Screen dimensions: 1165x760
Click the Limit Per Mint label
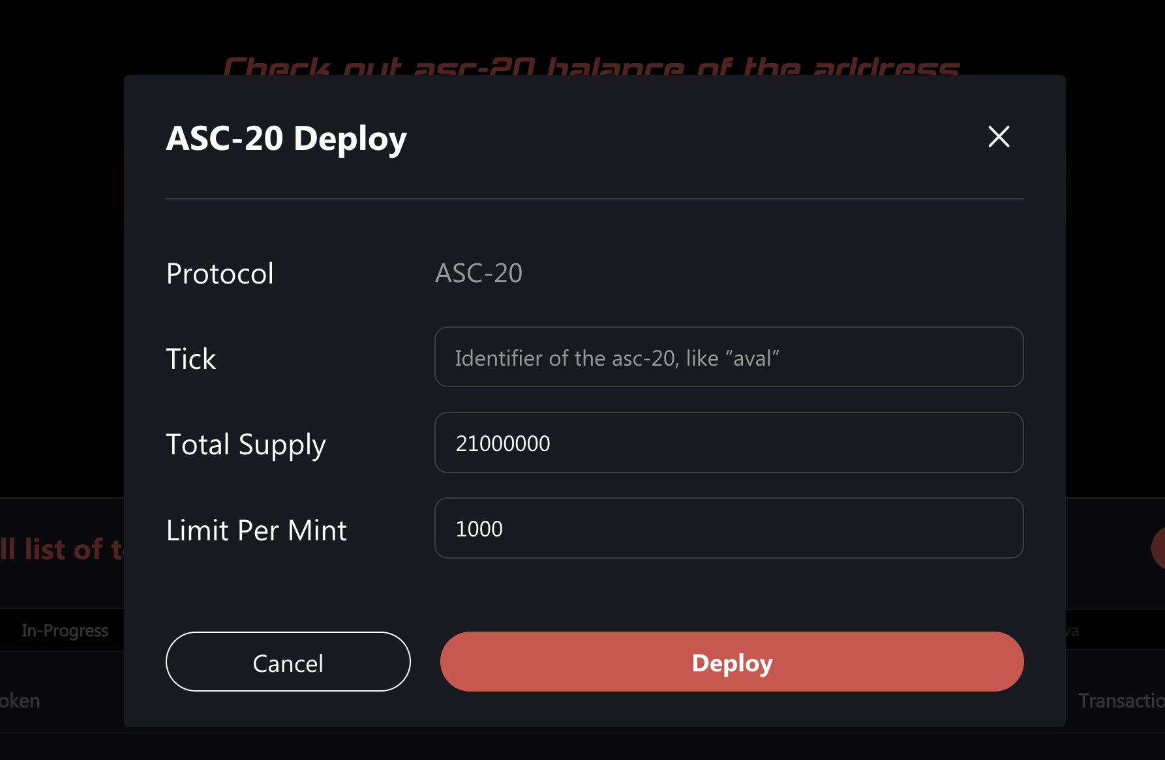tap(256, 530)
